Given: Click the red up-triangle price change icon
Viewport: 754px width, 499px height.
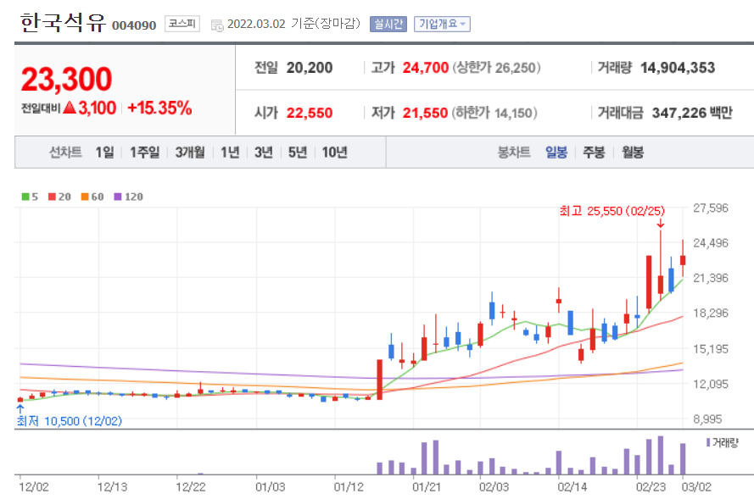Looking at the screenshot, I should point(70,107).
